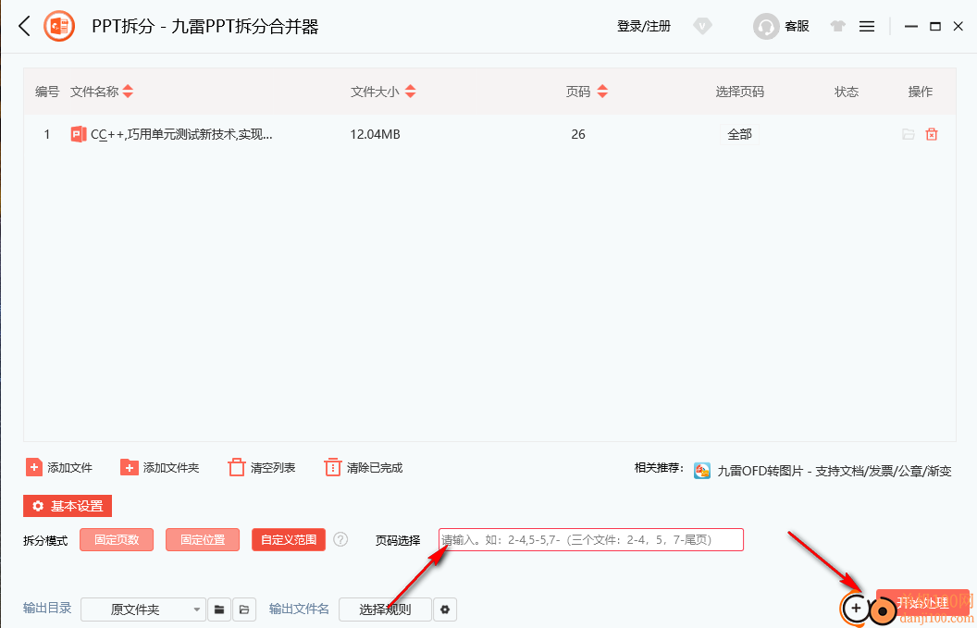Open the VIP diamond icon
977x628 pixels.
pos(702,26)
